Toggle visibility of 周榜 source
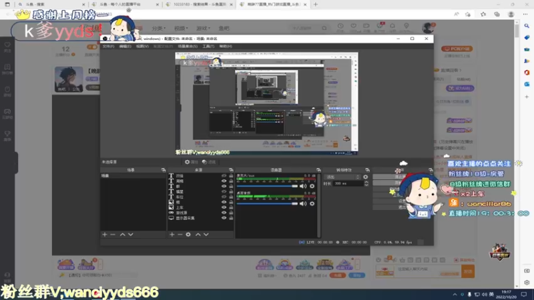This screenshot has height=300, width=534. (x=224, y=181)
